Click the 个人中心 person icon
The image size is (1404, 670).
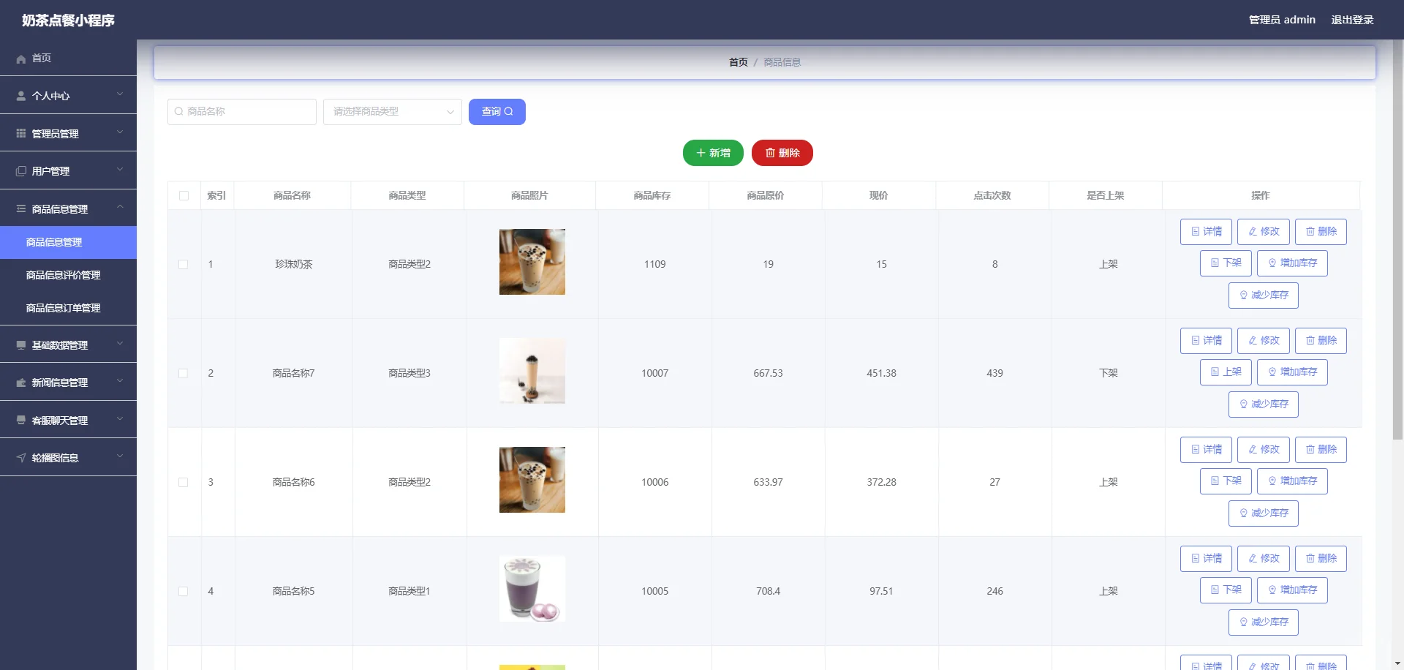20,95
